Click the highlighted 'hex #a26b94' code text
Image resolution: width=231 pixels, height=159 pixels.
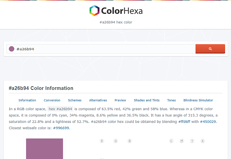tap(60, 109)
